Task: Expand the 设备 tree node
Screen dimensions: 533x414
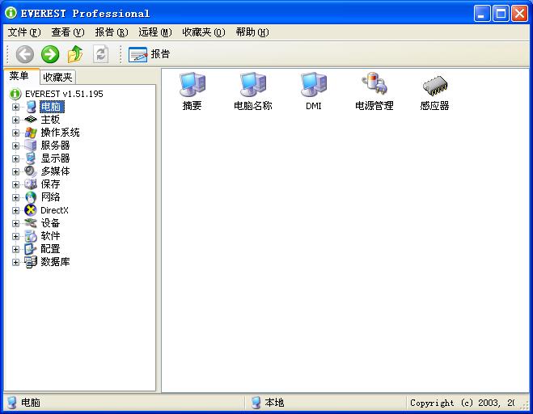Action: pos(15,223)
